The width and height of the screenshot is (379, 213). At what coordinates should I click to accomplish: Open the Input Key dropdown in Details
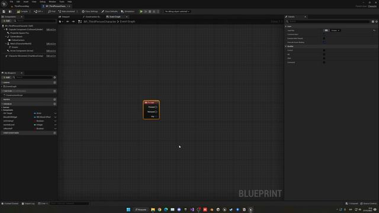336,30
